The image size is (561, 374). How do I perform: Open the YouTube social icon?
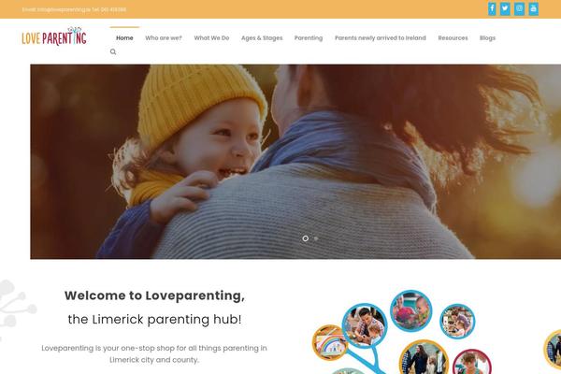[x=534, y=9]
